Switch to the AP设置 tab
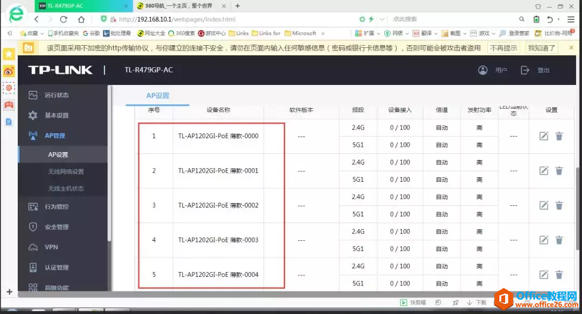Image resolution: width=582 pixels, height=314 pixels. pyautogui.click(x=157, y=96)
